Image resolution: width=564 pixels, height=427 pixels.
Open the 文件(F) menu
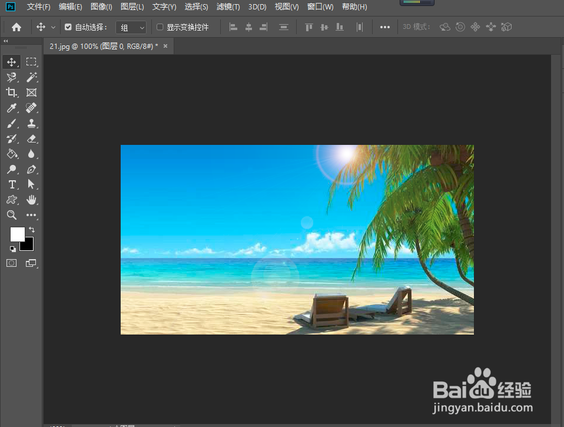(38, 7)
